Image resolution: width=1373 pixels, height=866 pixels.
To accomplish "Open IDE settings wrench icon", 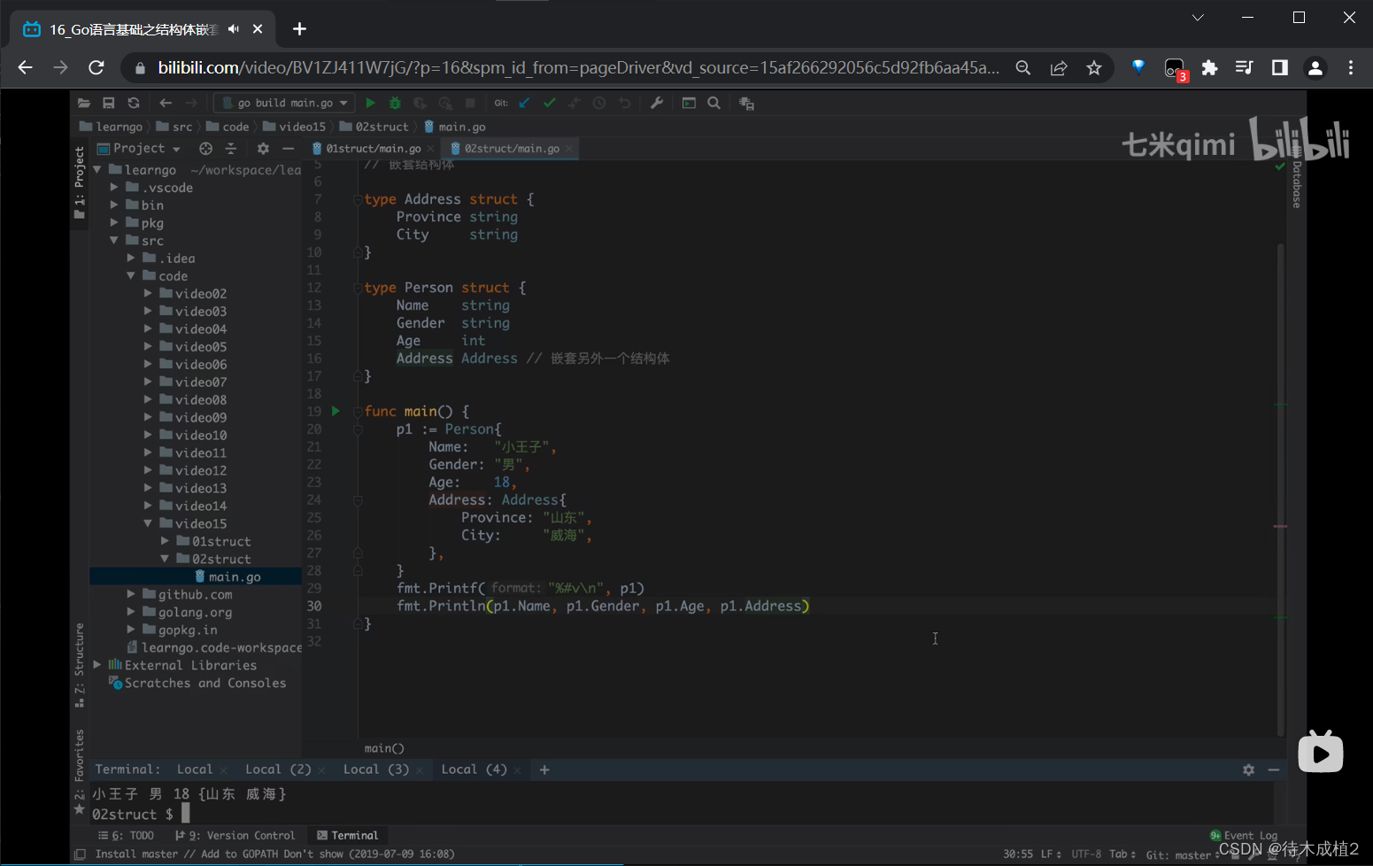I will (x=657, y=103).
